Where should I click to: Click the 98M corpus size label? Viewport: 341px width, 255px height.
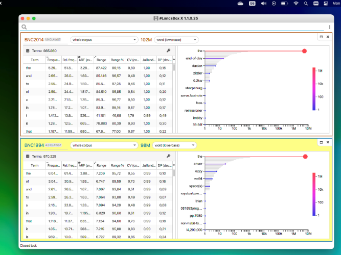click(x=145, y=145)
